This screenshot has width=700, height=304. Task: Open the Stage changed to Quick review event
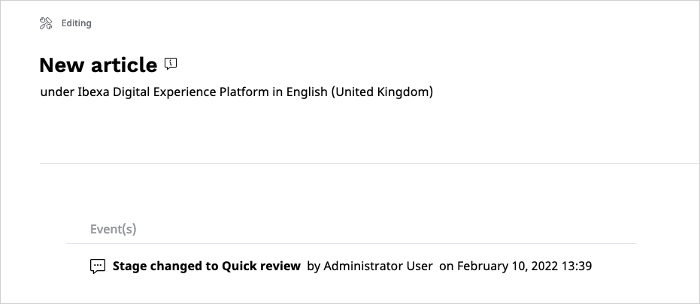(206, 266)
